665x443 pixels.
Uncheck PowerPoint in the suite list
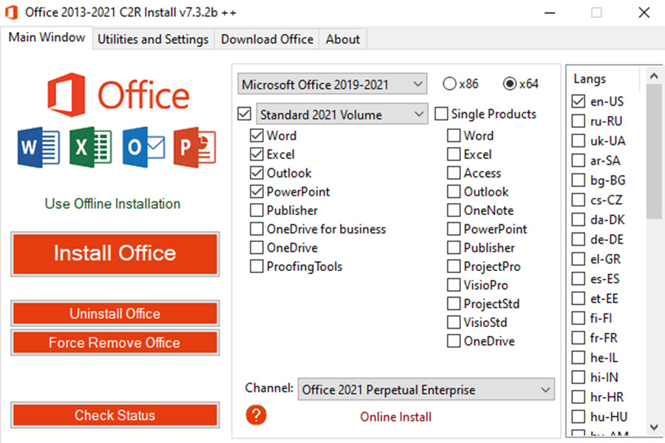(x=256, y=192)
